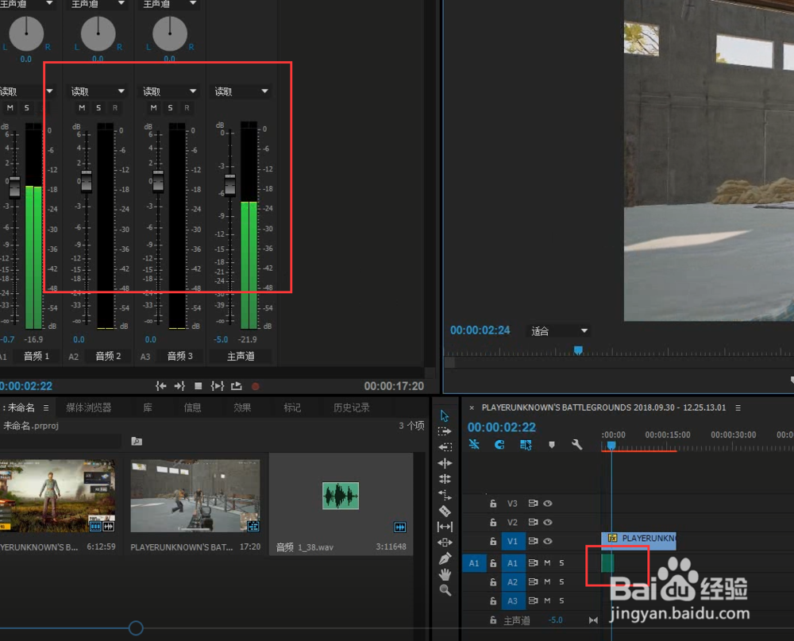Select the Zoom magnifier tool
This screenshot has height=641, width=794.
[445, 590]
